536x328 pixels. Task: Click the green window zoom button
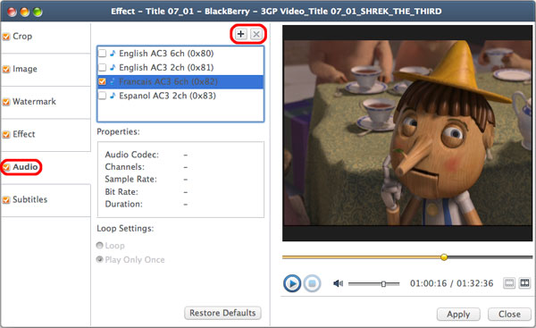tap(38, 12)
